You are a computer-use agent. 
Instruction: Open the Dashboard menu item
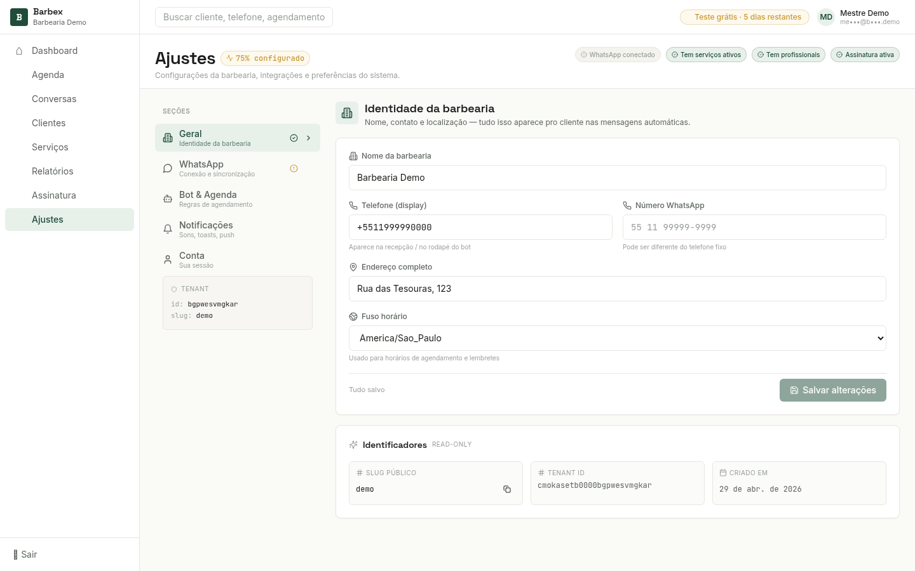point(69,51)
